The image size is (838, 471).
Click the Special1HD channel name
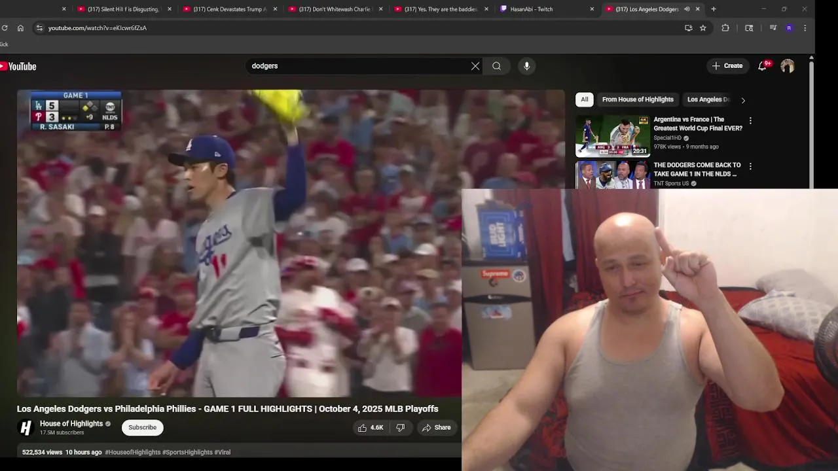pyautogui.click(x=667, y=138)
